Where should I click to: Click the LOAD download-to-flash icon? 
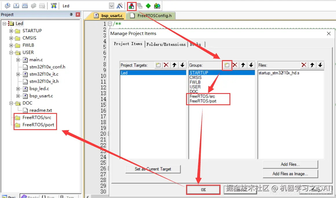click(x=54, y=6)
